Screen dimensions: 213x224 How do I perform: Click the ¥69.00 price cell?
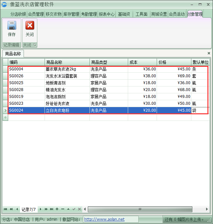click(174, 76)
